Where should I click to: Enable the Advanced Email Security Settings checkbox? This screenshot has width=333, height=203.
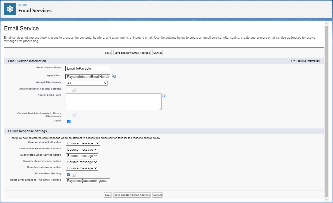[x=69, y=90]
